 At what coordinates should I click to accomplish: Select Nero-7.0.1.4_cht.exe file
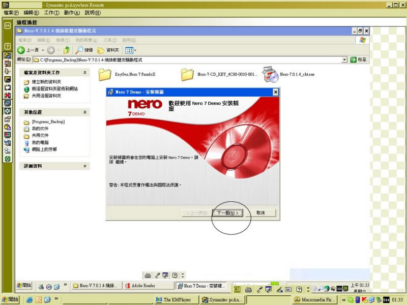pyautogui.click(x=288, y=74)
